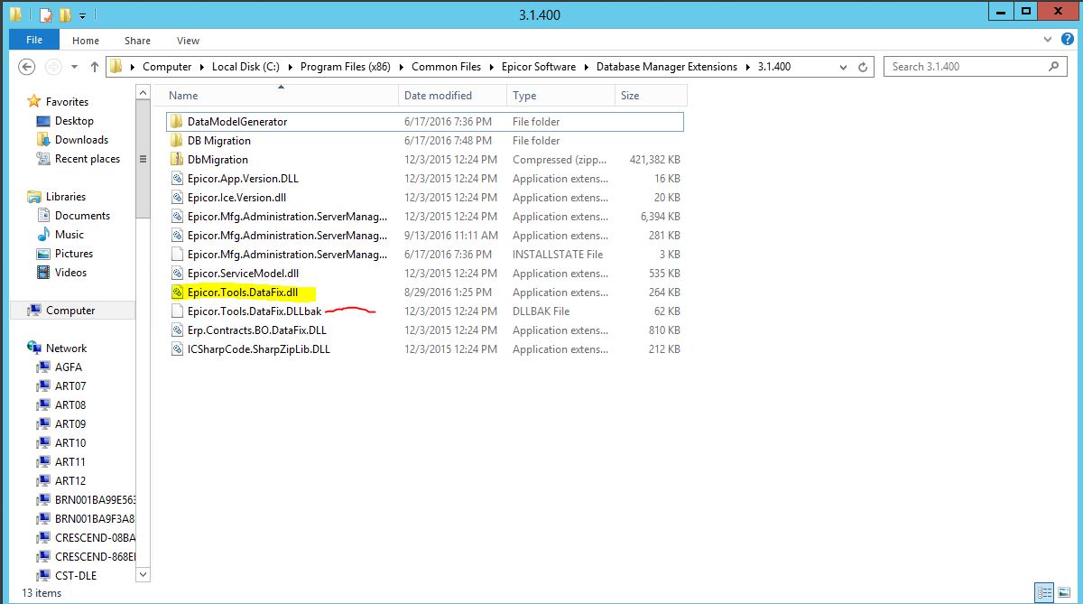Go forward using the Forward arrow
This screenshot has height=604, width=1083.
[53, 67]
